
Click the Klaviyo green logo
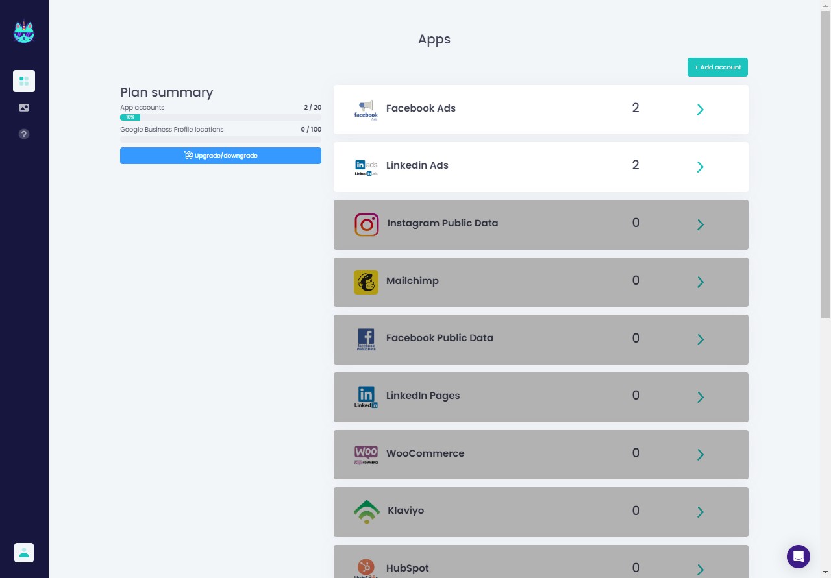coord(367,512)
